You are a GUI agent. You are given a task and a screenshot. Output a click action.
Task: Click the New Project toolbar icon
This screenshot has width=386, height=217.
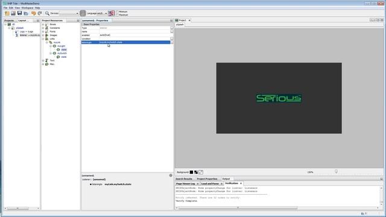click(x=7, y=13)
